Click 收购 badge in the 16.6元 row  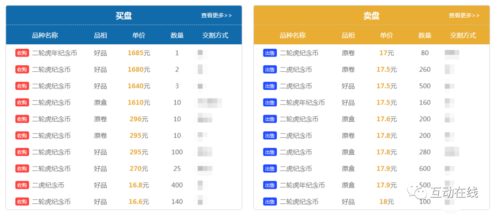pyautogui.click(x=22, y=201)
